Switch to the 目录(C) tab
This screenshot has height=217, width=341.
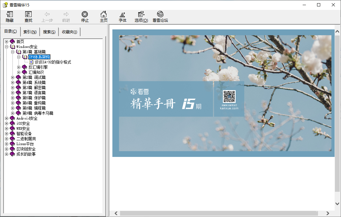click(11, 31)
